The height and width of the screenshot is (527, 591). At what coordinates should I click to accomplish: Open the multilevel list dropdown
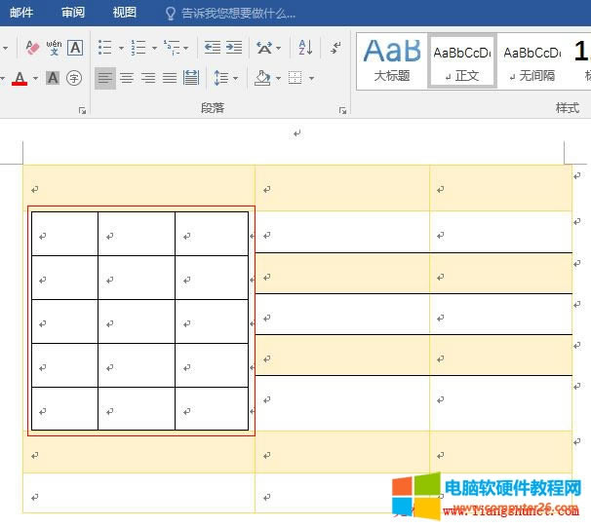186,48
